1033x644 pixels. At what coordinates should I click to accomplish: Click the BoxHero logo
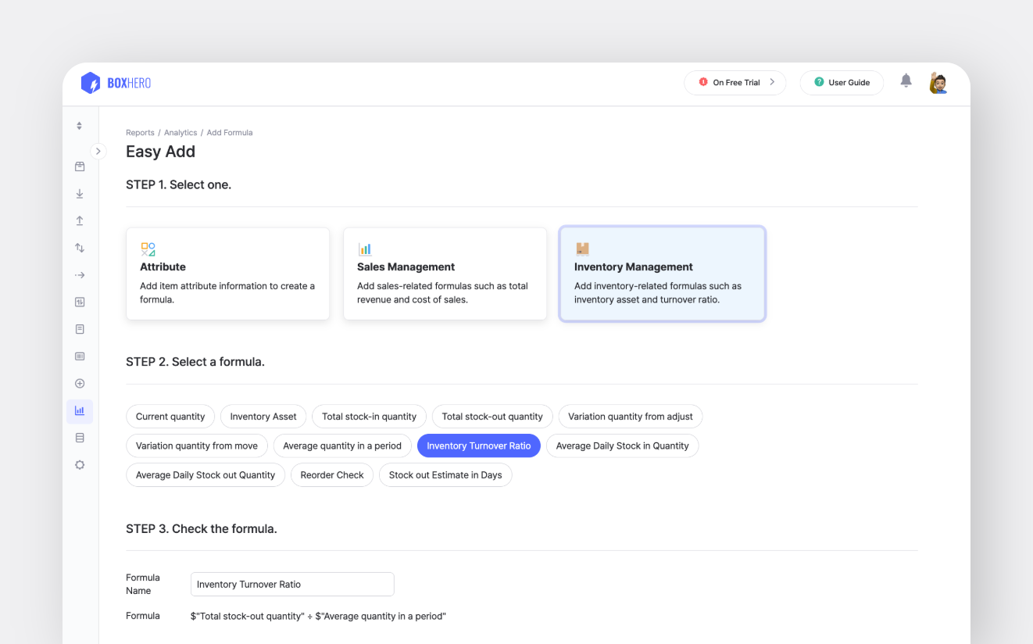pos(116,83)
